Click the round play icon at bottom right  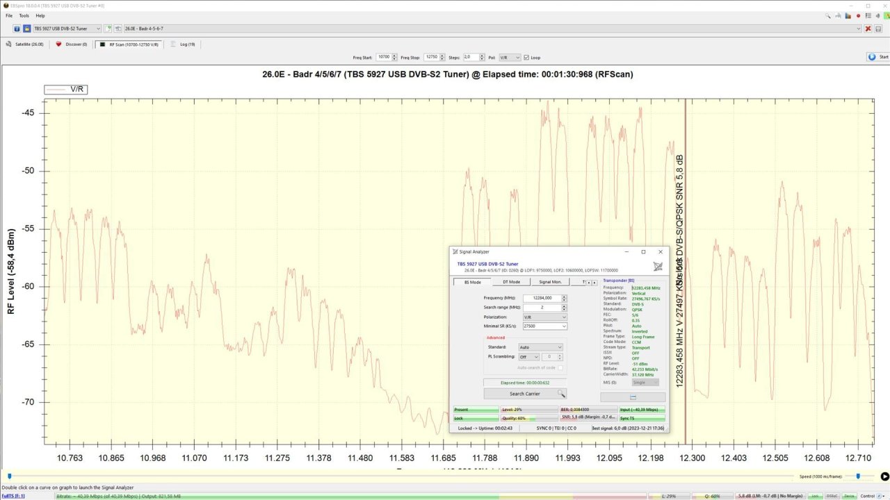click(884, 476)
